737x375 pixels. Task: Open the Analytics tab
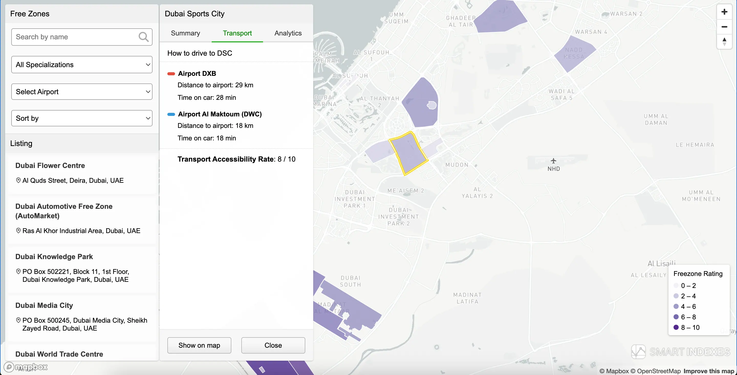(288, 33)
